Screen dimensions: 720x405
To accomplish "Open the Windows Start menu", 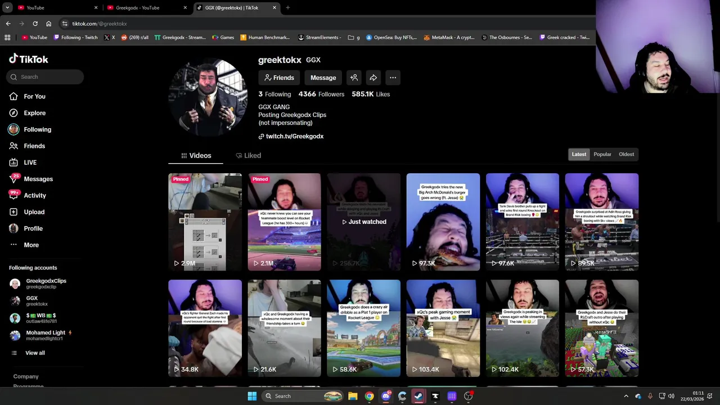I will click(252, 396).
